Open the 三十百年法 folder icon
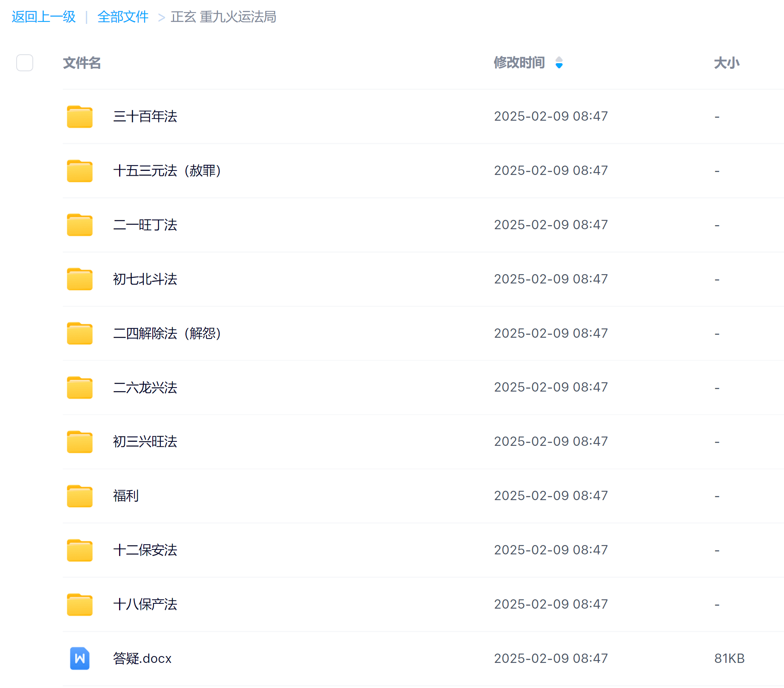 pyautogui.click(x=80, y=117)
